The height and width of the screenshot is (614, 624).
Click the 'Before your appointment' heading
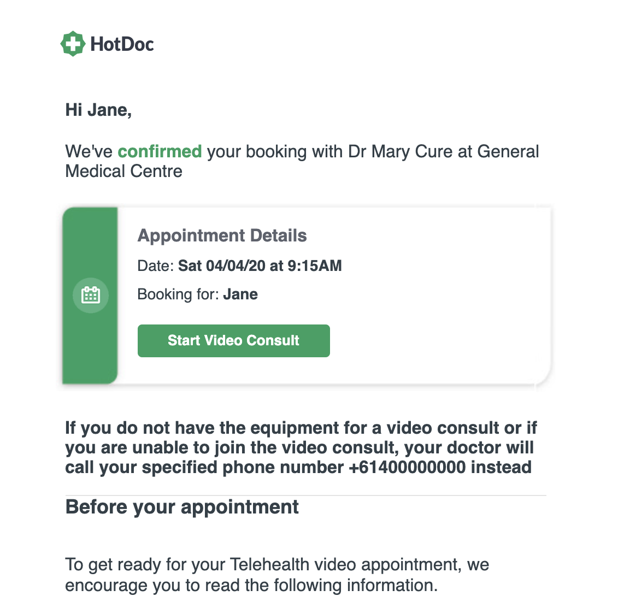point(182,507)
